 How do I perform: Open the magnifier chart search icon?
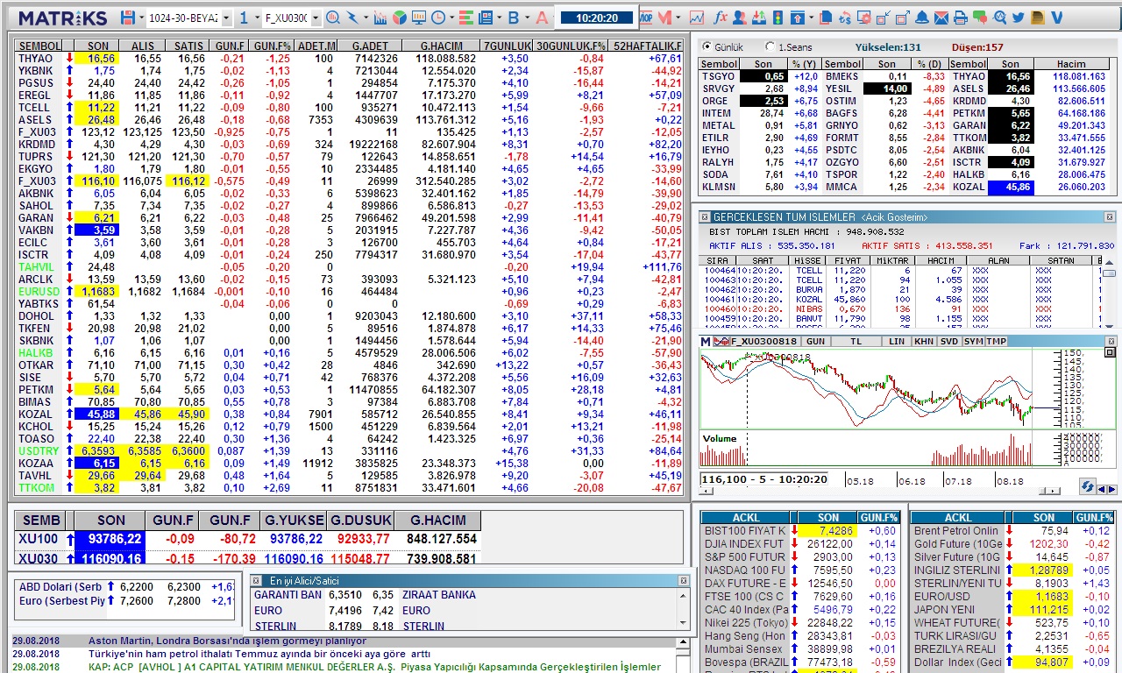point(333,18)
